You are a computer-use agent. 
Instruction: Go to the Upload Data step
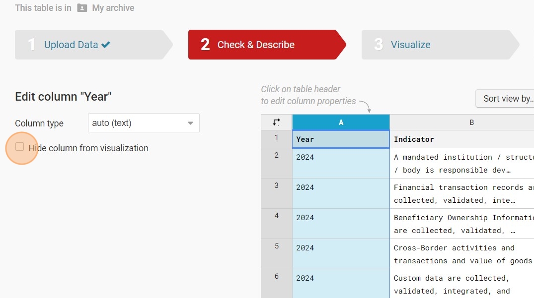71,45
